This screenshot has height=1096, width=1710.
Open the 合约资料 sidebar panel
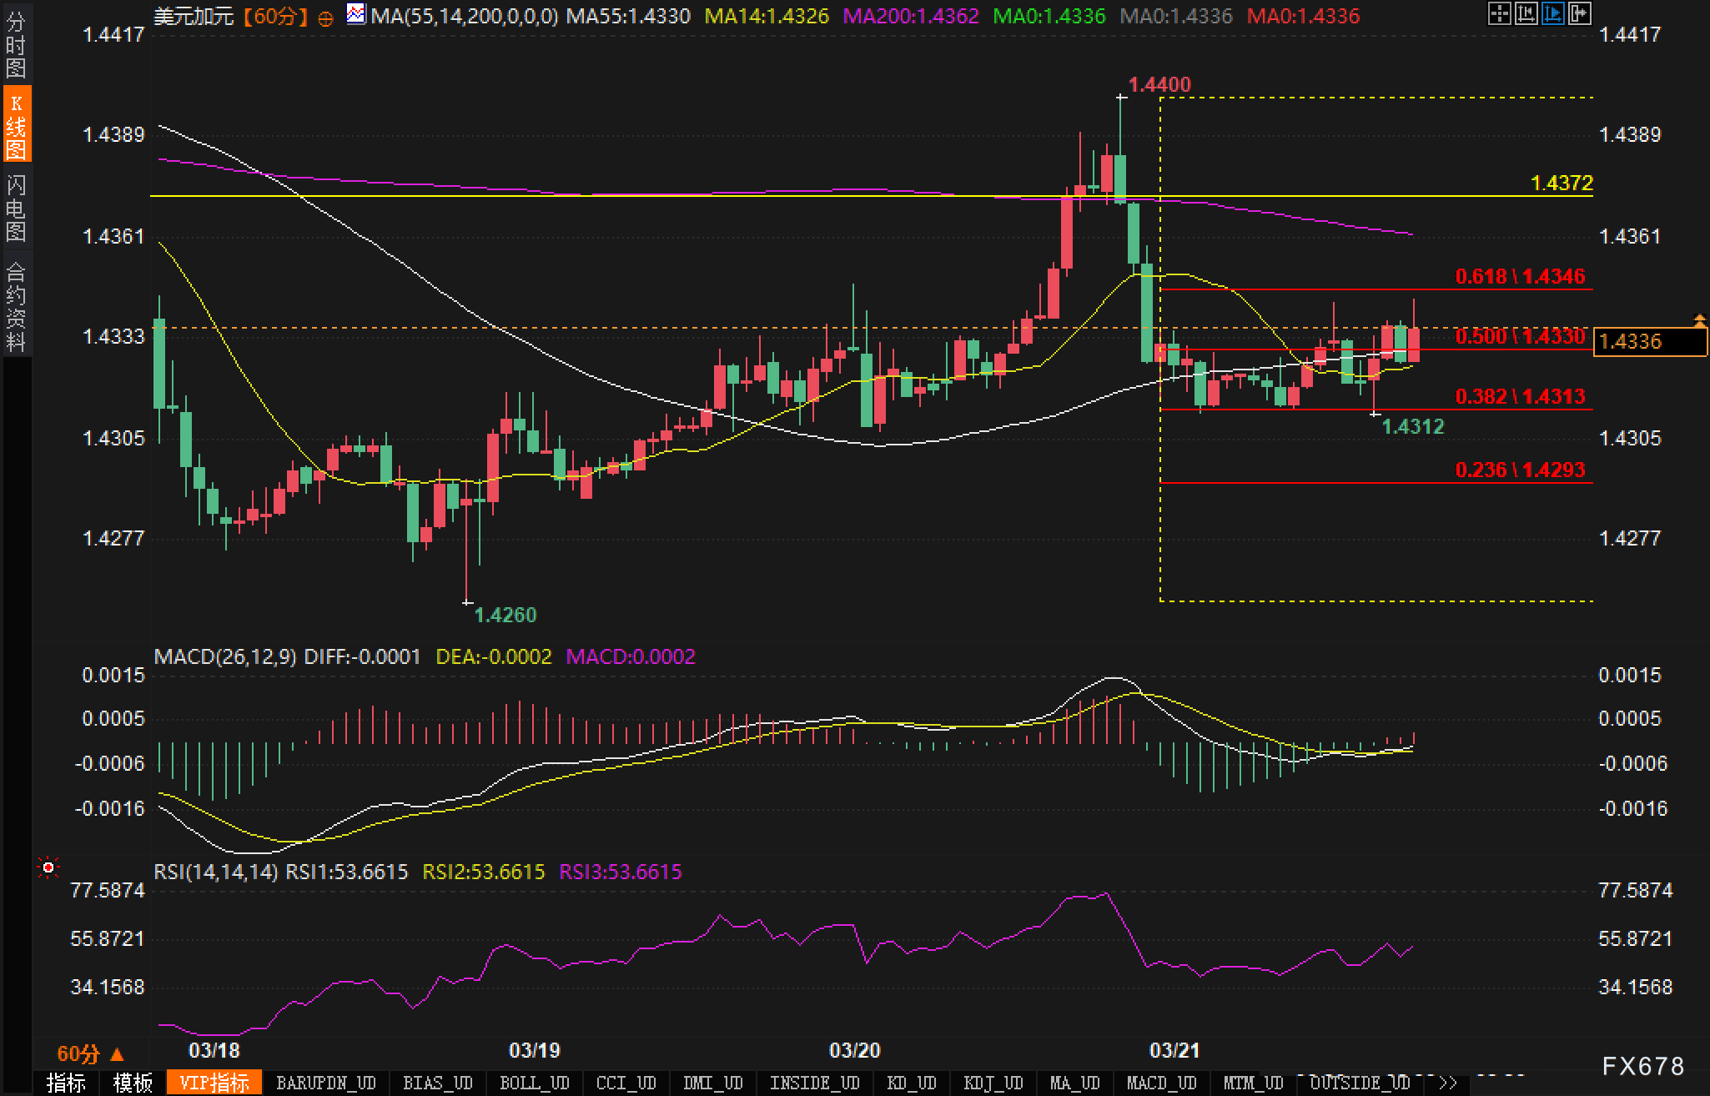(16, 306)
